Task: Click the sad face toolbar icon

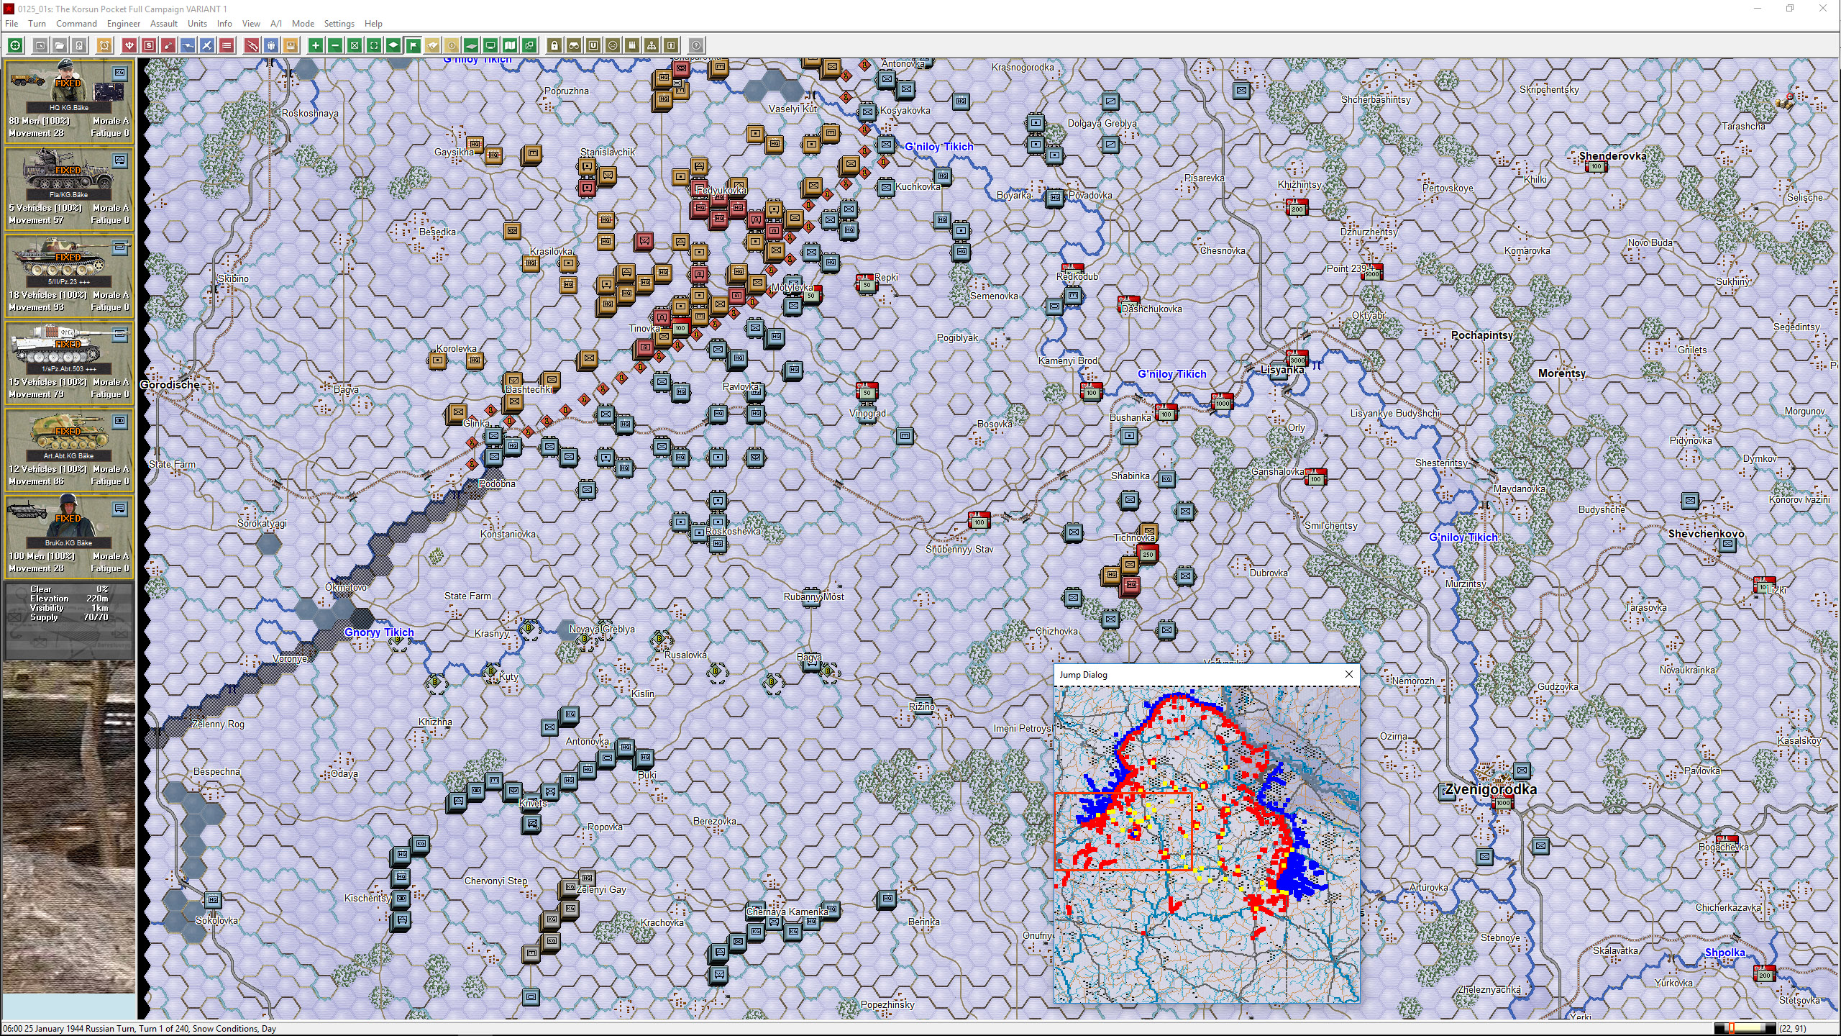Action: 613,45
